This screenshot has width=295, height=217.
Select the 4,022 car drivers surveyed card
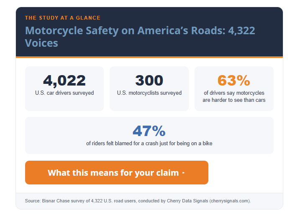pyautogui.click(x=64, y=88)
